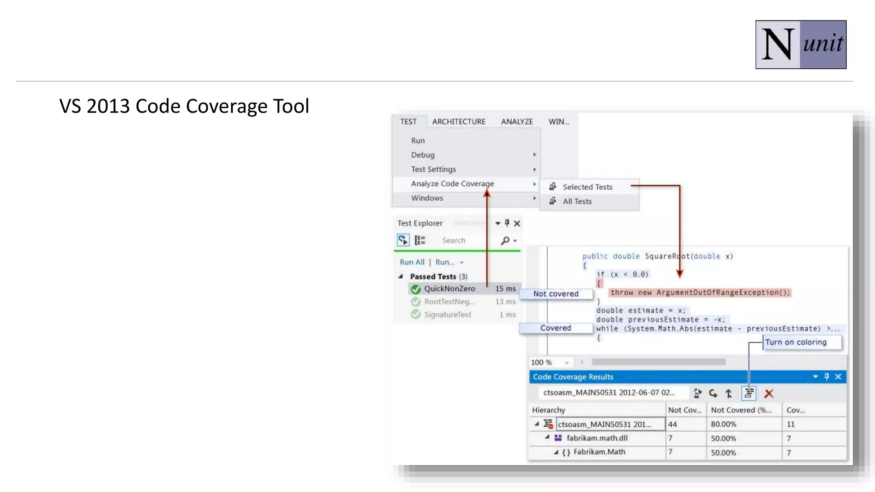Image resolution: width=875 pixels, height=492 pixels.
Task: Expand Windows submenu arrow
Action: point(534,198)
